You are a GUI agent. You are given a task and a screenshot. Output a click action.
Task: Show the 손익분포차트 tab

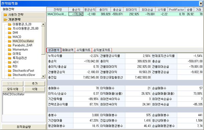pyautogui.click(x=102, y=50)
